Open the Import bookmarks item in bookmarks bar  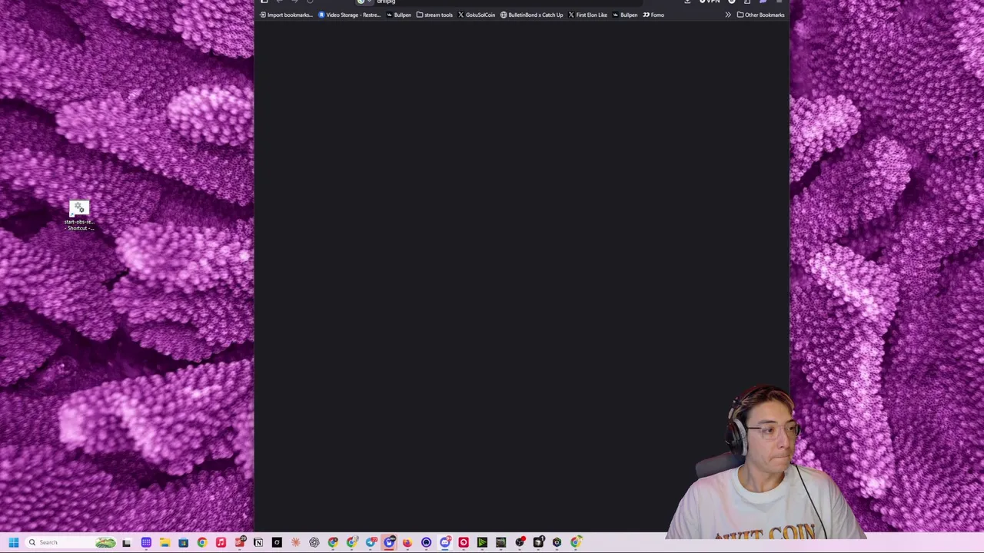[x=287, y=15]
